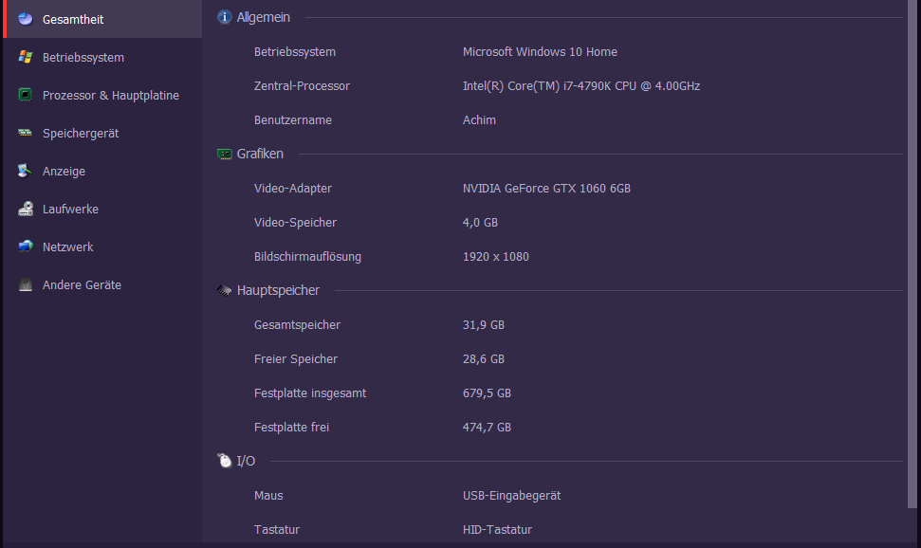
Task: Click the Prozessor & Hauptplatine chip icon
Action: (26, 95)
